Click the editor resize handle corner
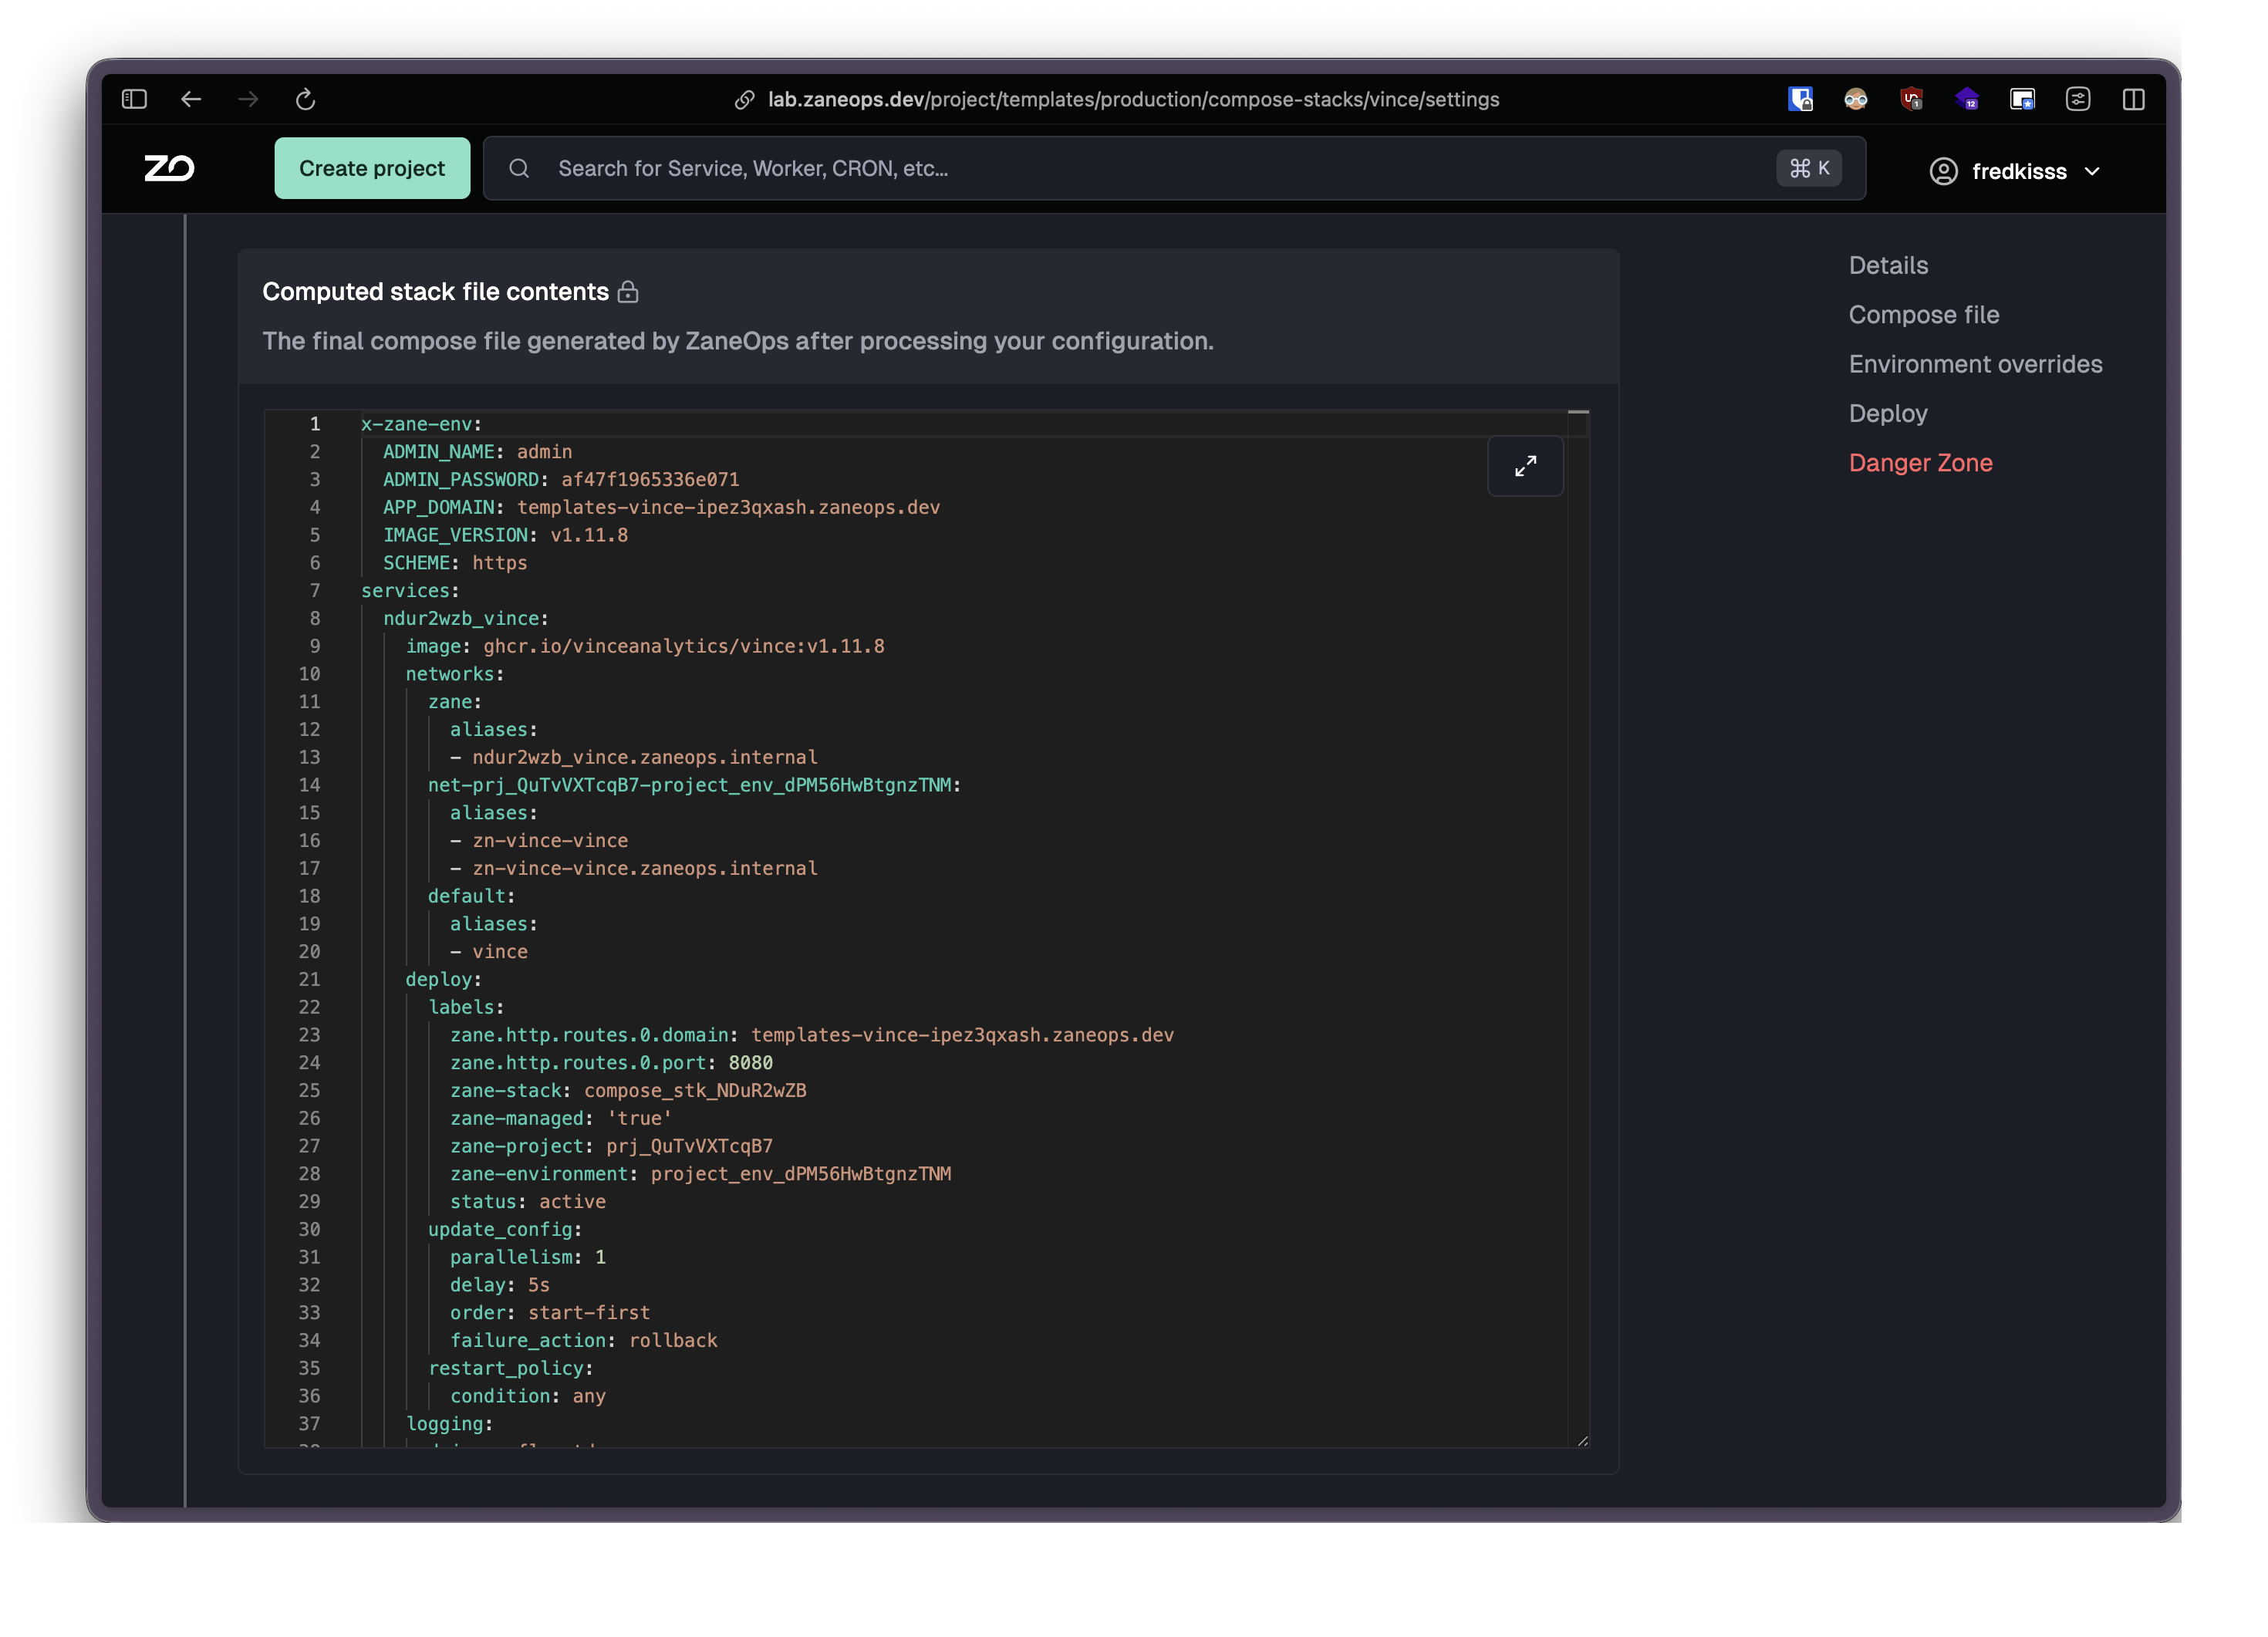 point(1583,1440)
